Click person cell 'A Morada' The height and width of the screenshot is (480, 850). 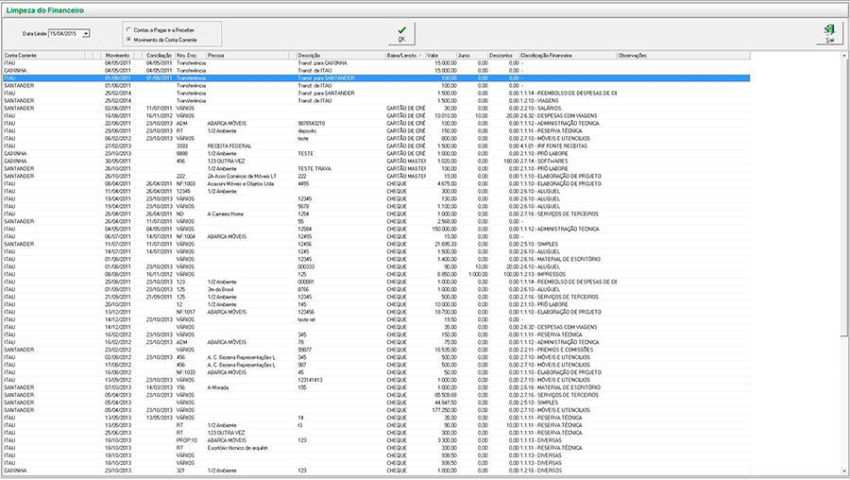click(218, 387)
